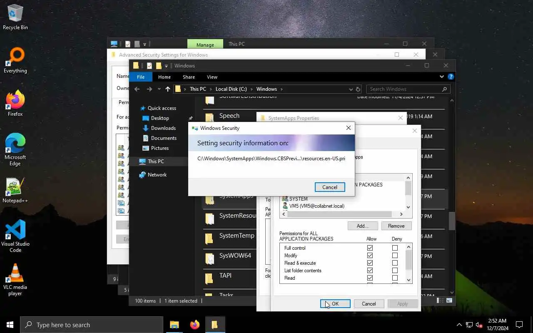Toggle Allow checkbox for Full control
This screenshot has height=333, width=533.
click(370, 248)
